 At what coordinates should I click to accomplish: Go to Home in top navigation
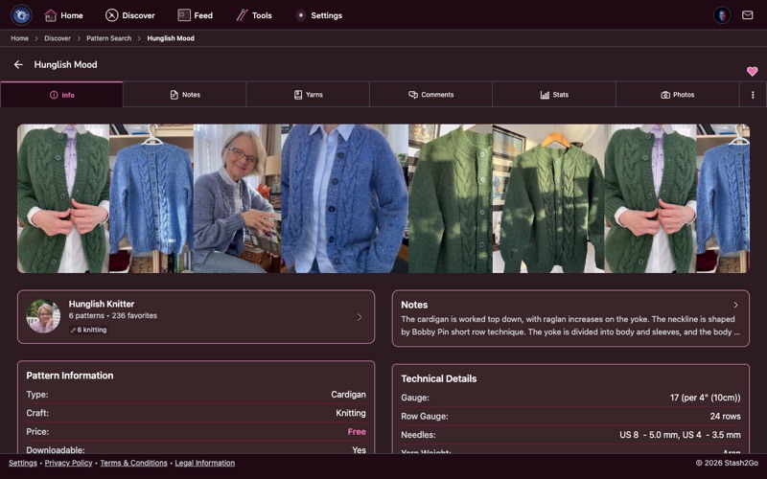pos(63,15)
